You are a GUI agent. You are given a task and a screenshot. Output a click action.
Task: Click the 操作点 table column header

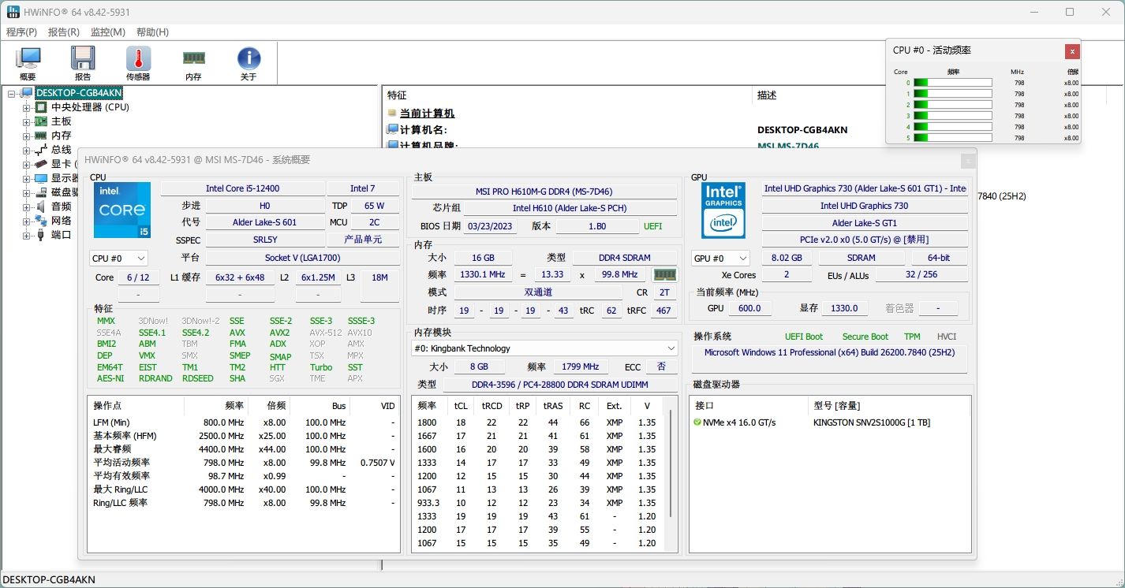(x=136, y=406)
